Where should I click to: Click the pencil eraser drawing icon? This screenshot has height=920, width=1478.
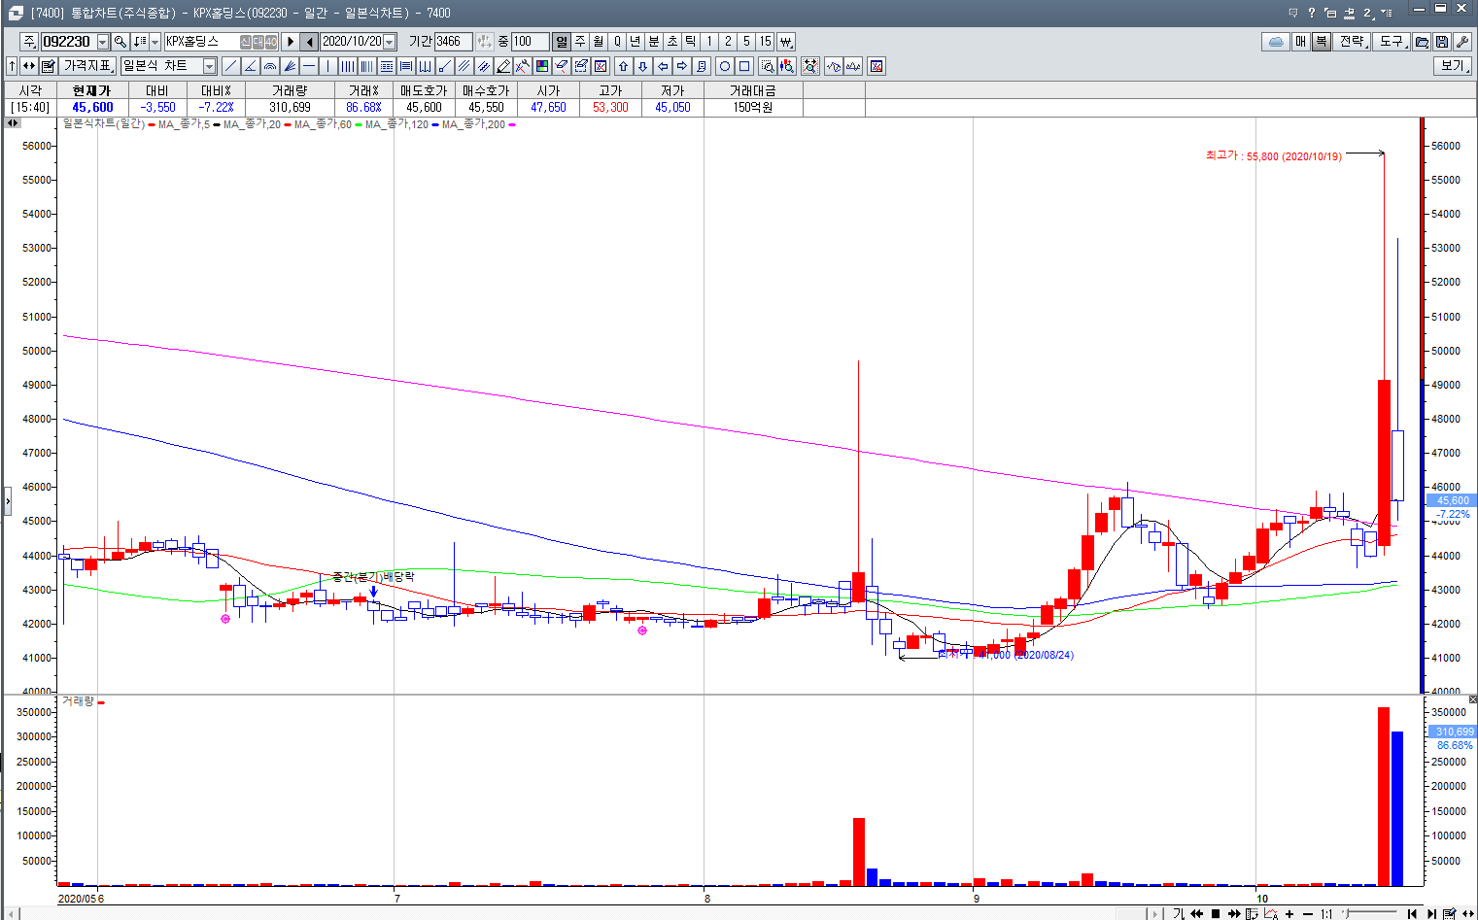(503, 66)
